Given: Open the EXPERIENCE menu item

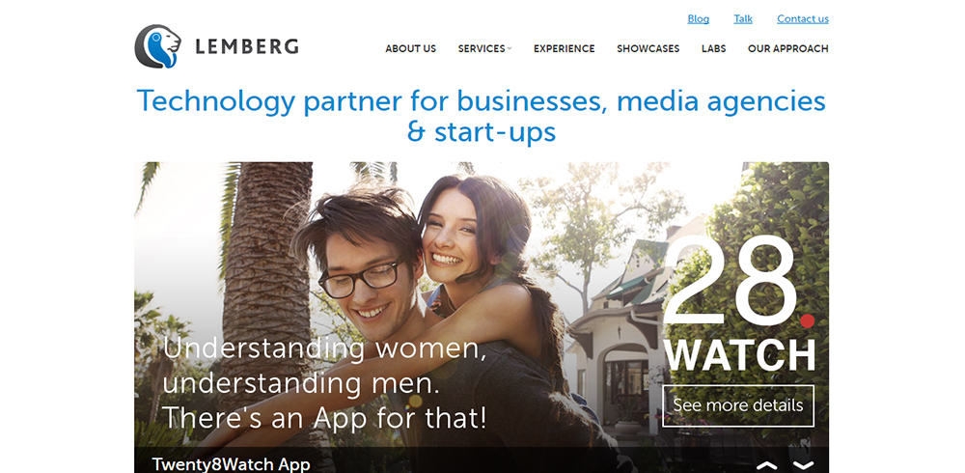Looking at the screenshot, I should pyautogui.click(x=564, y=48).
